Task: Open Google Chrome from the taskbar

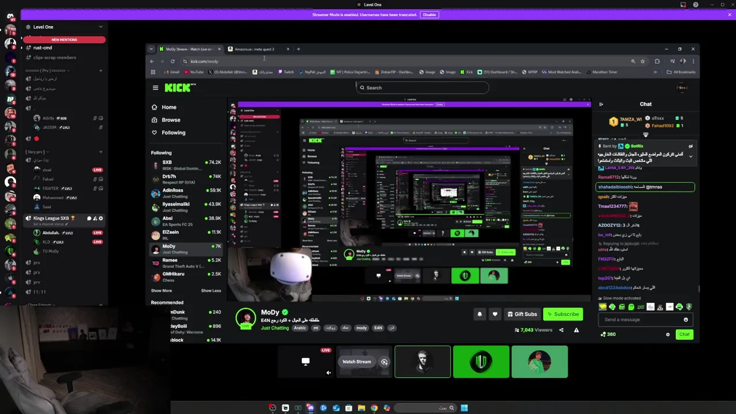Action: click(374, 408)
